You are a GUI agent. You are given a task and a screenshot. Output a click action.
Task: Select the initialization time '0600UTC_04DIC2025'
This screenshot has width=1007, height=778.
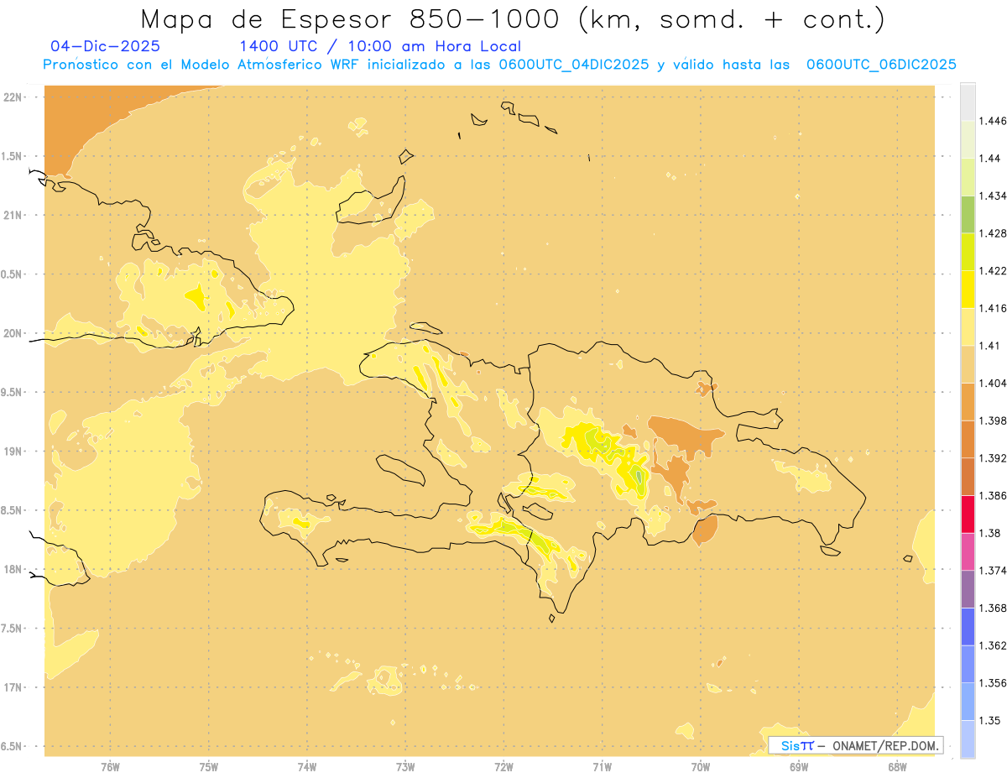(x=574, y=65)
